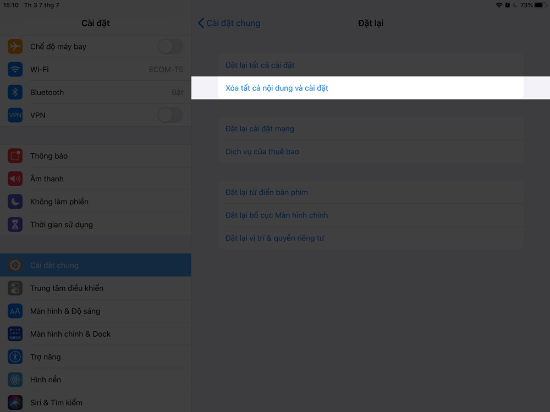The height and width of the screenshot is (412, 550).
Task: Tap the Đặt lại page title
Action: coord(371,23)
